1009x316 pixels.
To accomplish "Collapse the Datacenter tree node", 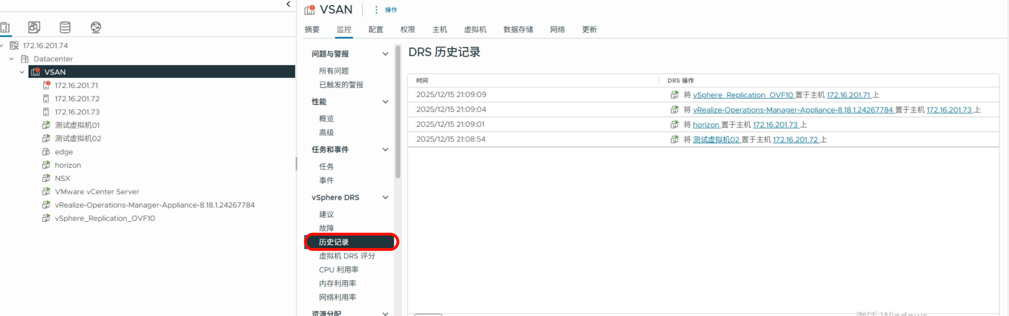I will click(11, 59).
